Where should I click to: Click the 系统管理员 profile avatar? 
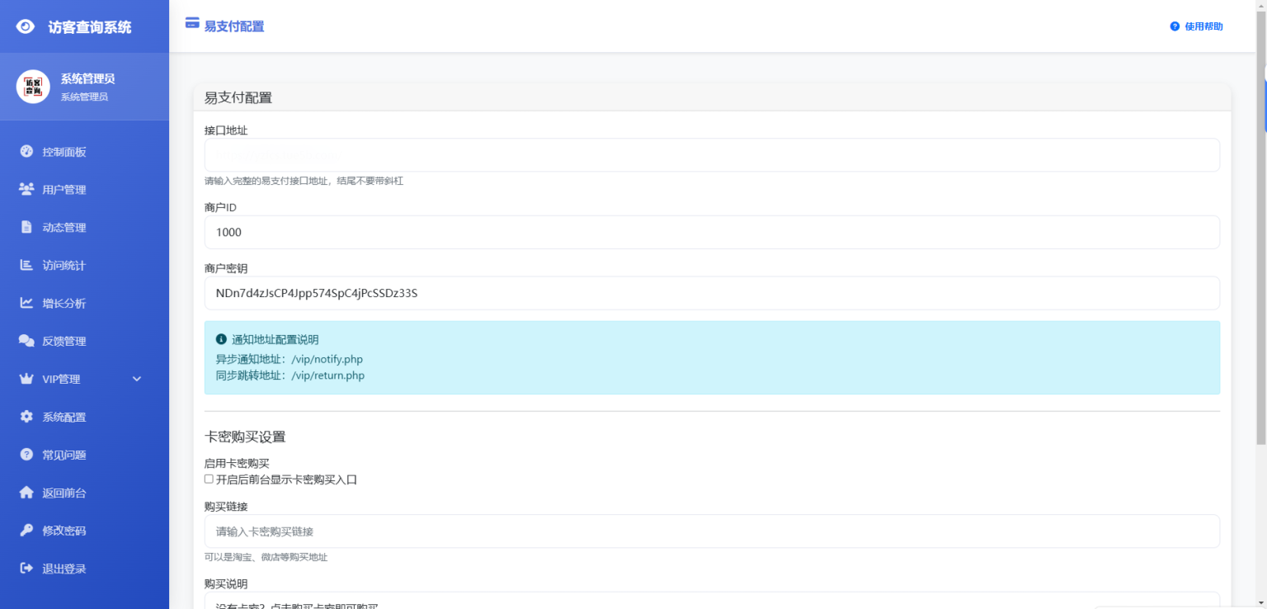pos(33,87)
